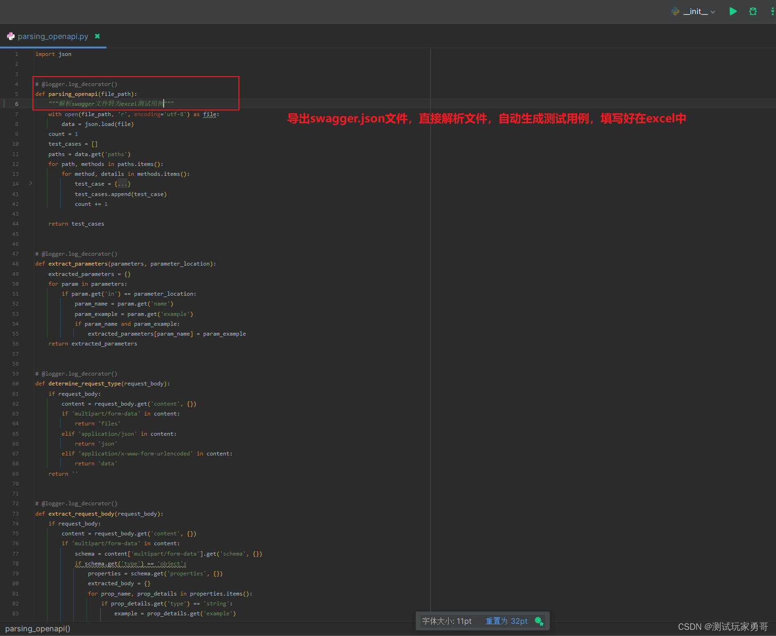Image resolution: width=776 pixels, height=636 pixels.
Task: Click the '字体大小: 11pt' label in the popup
Action: pos(447,621)
